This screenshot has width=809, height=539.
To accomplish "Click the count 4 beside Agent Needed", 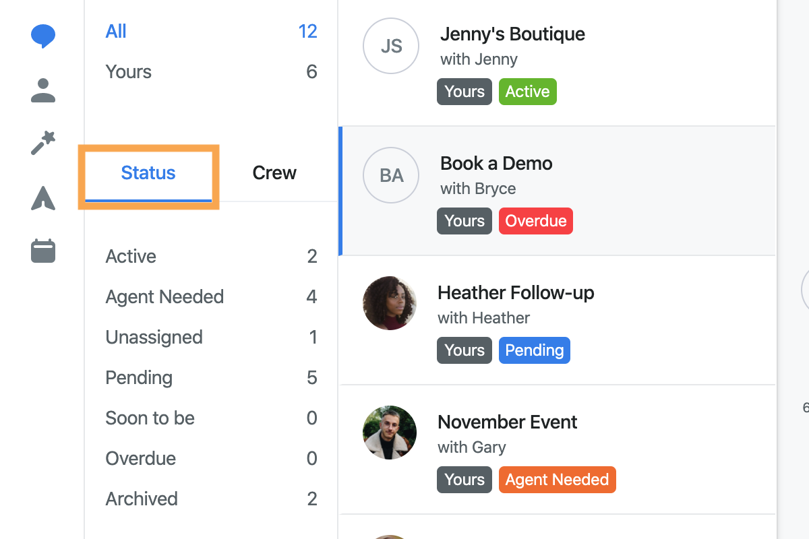I will pyautogui.click(x=311, y=297).
